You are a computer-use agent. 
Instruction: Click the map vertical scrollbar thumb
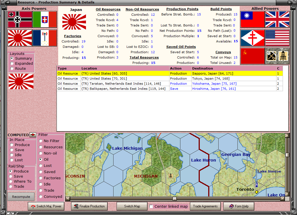[287, 155]
